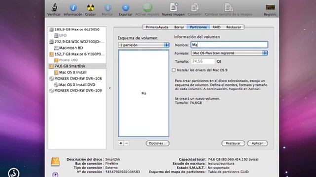Click the Activar registro toolbar icon
The image size is (316, 177).
tap(147, 8)
